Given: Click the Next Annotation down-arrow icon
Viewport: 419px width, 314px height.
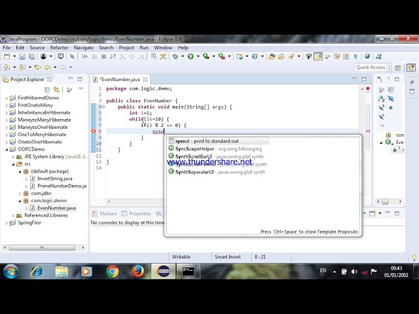Looking at the screenshot, I should coord(6,67).
